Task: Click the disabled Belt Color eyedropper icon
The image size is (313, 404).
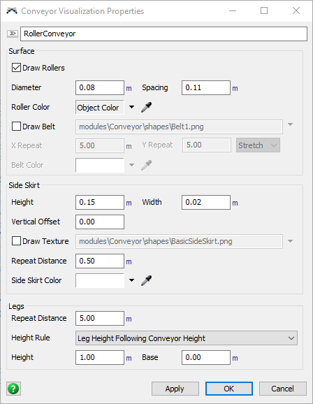Action: (x=146, y=165)
